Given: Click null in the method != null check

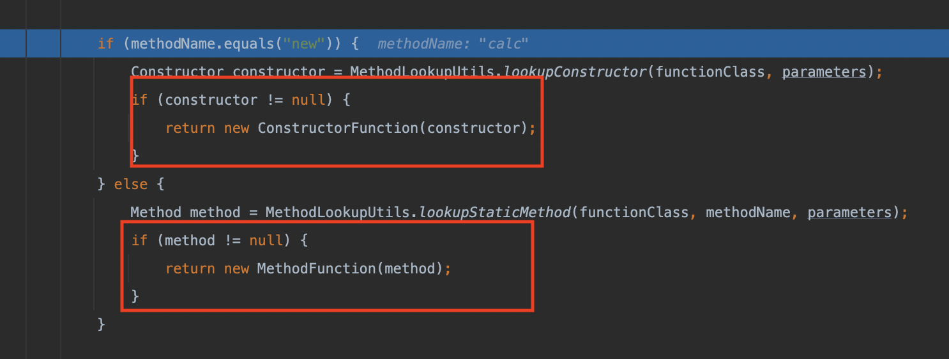Looking at the screenshot, I should 266,240.
